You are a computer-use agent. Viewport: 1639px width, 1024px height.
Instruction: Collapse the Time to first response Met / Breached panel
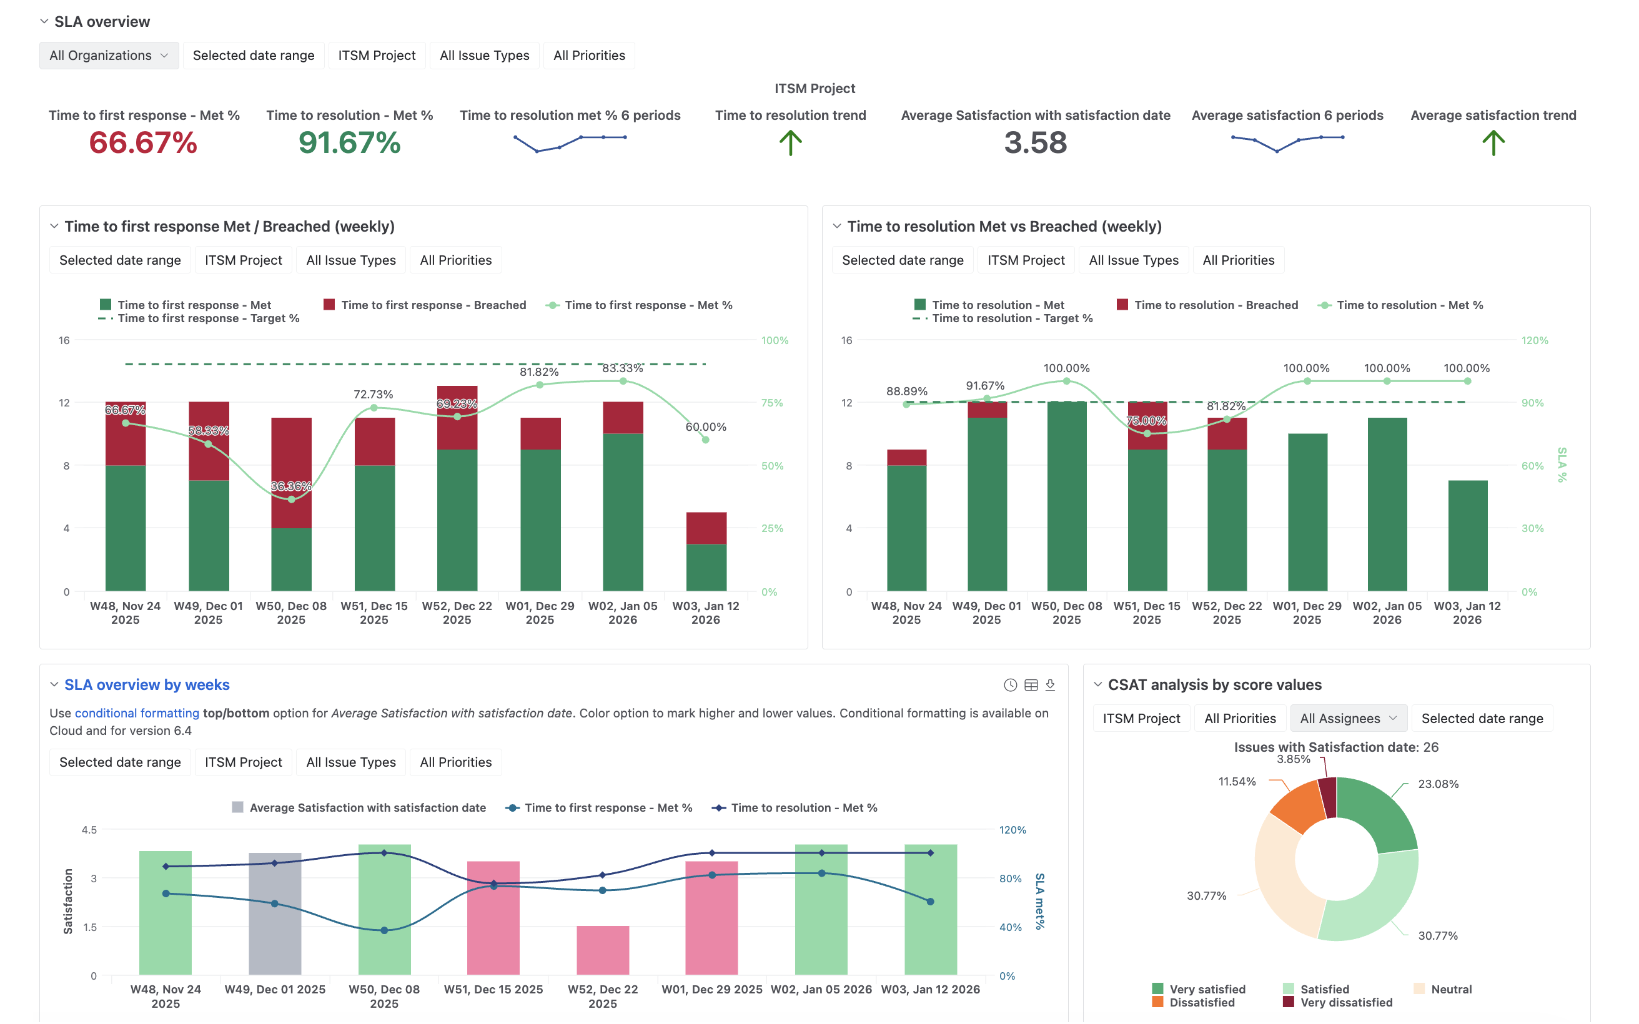(x=54, y=226)
